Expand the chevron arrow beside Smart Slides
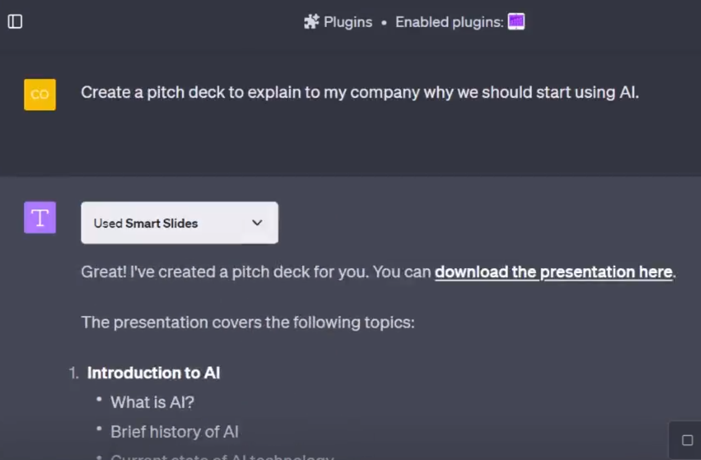Viewport: 701px width, 460px height. [257, 223]
